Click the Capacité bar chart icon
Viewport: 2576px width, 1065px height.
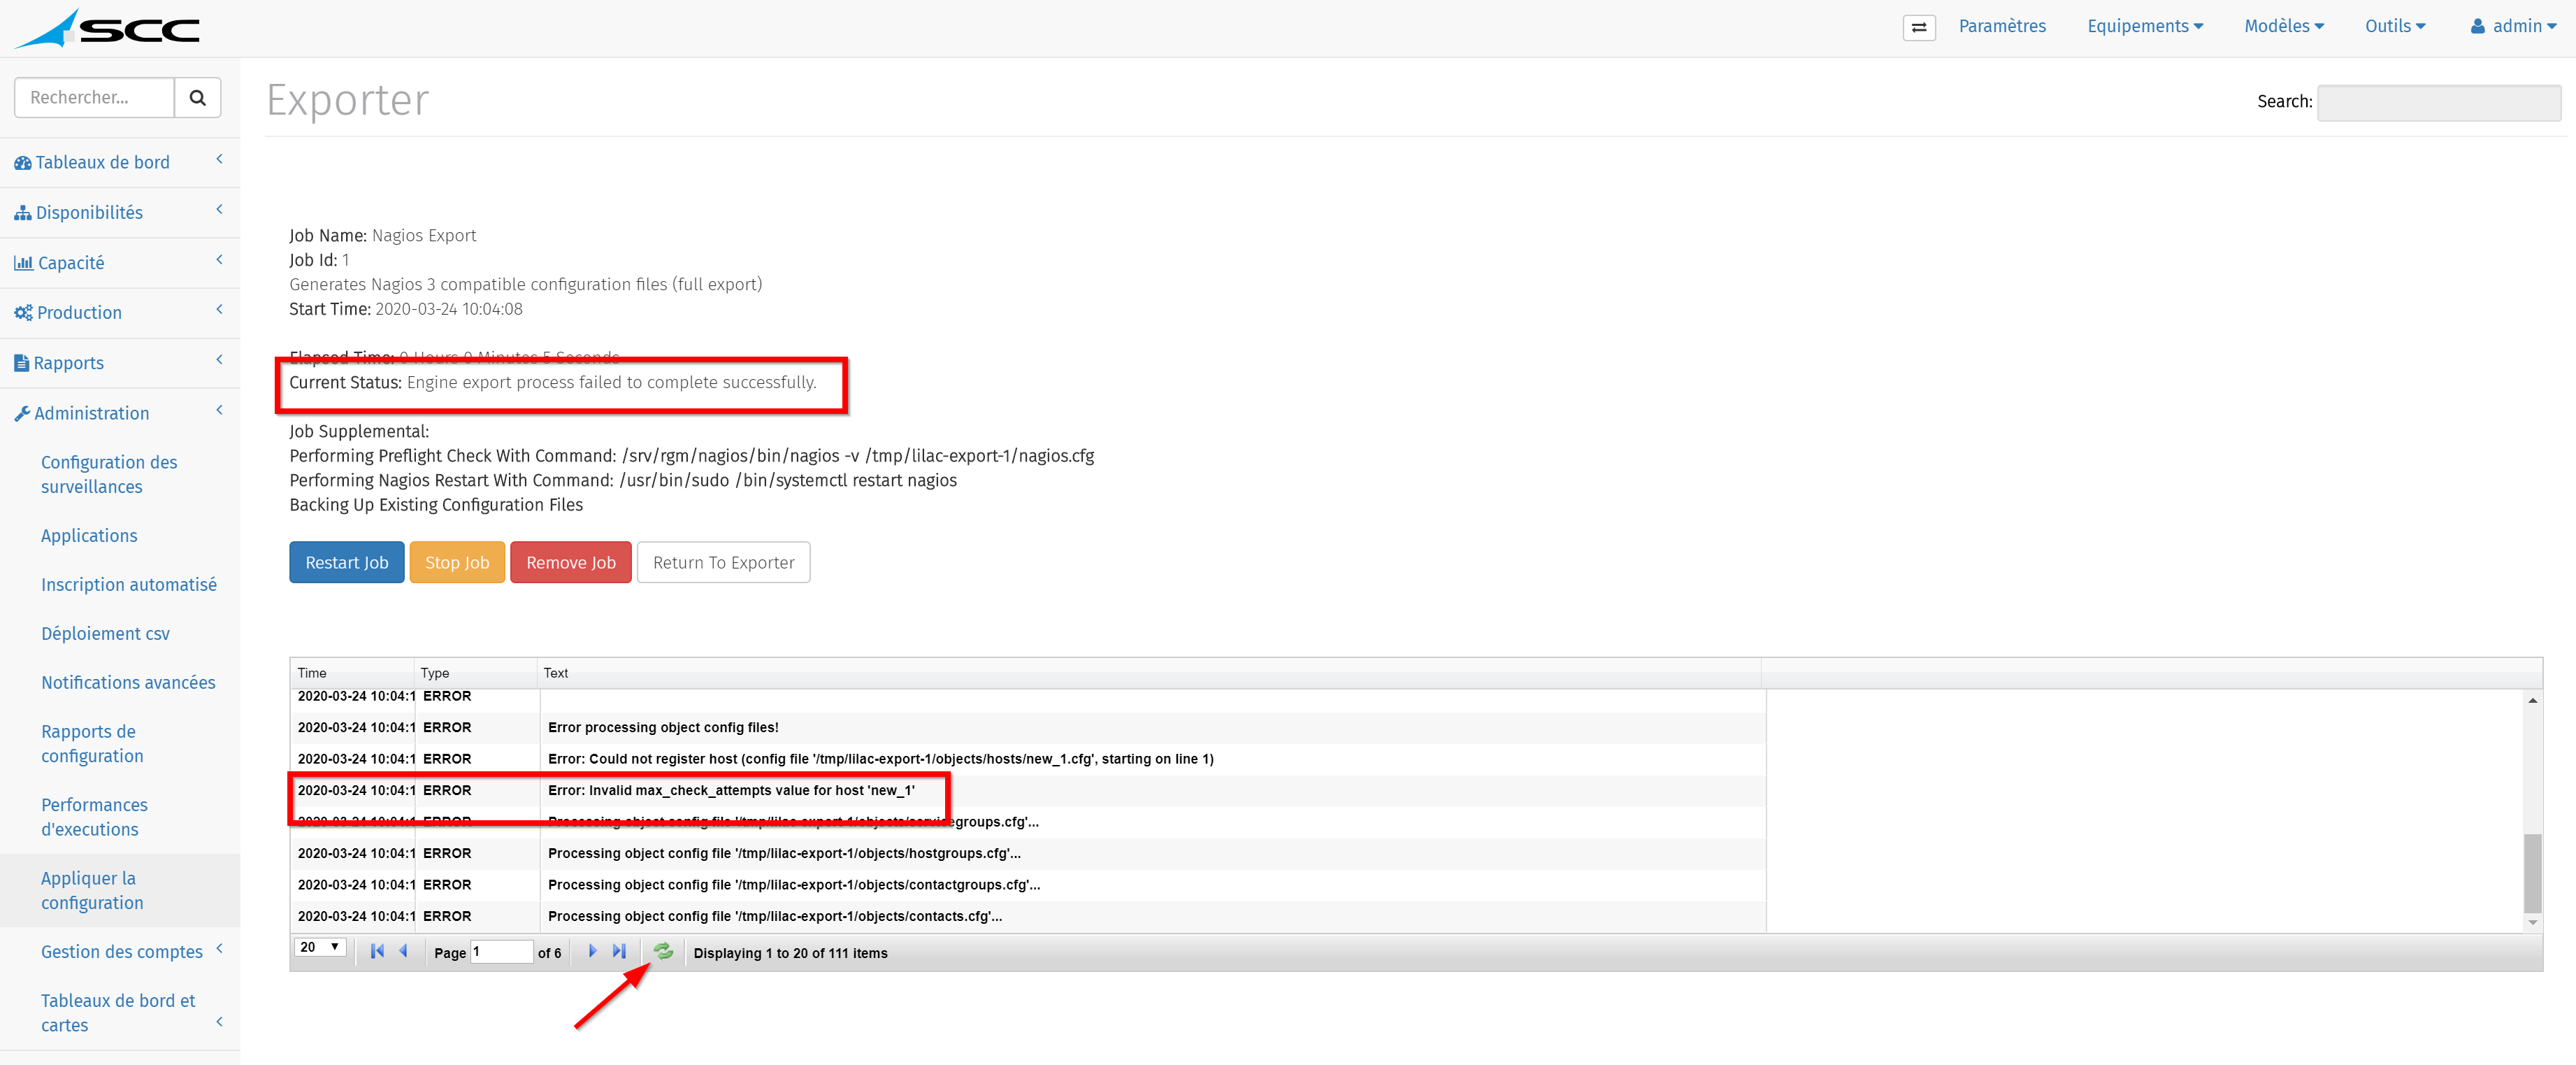click(23, 263)
